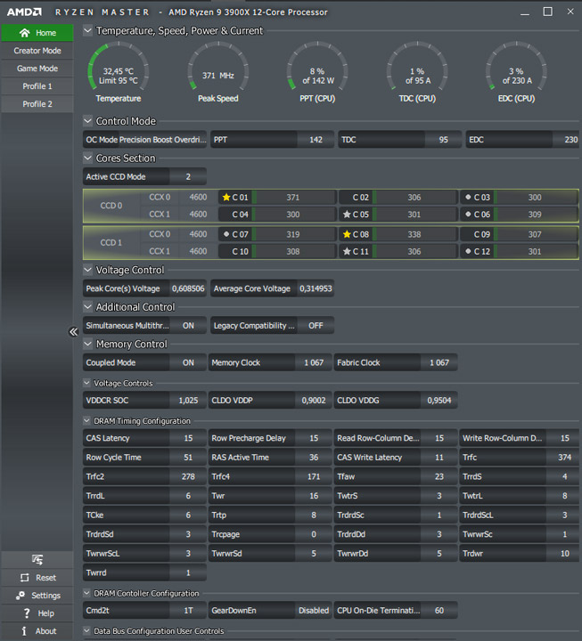Collapse DRAM Contoller Configuration subsection

[x=86, y=593]
